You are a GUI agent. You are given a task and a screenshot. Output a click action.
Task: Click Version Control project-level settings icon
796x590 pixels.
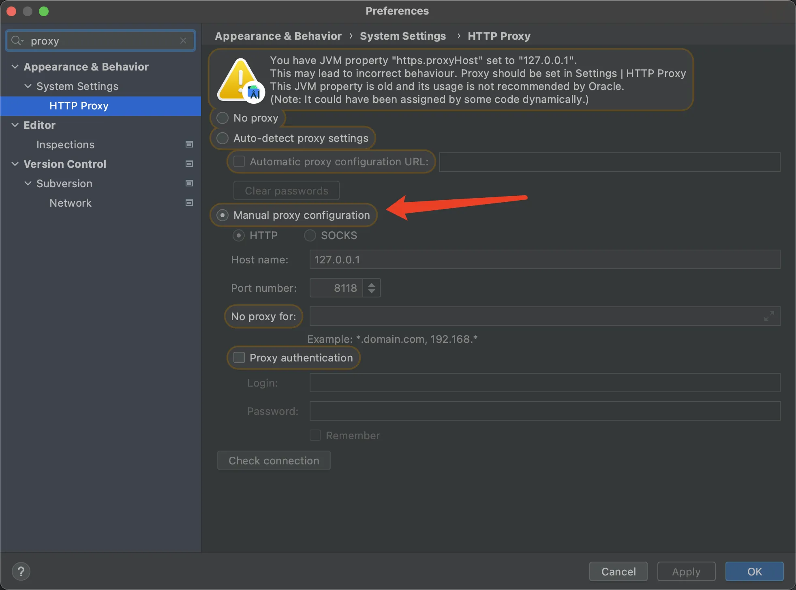pos(189,164)
